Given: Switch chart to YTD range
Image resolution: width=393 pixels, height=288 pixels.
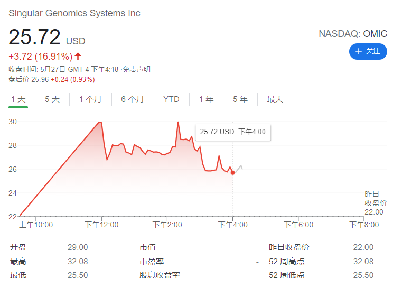Looking at the screenshot, I should pos(171,99).
